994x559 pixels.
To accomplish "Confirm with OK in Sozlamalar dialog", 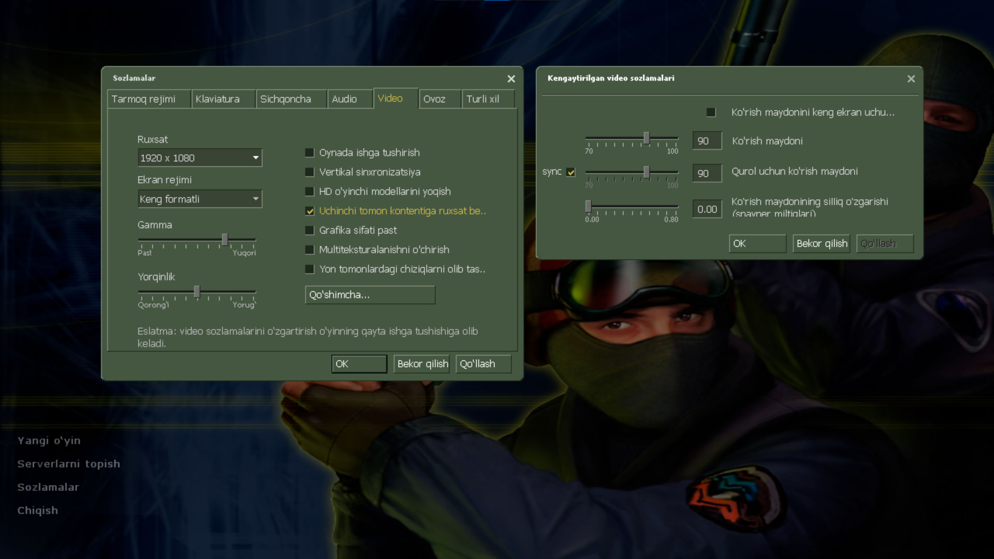I will click(359, 364).
